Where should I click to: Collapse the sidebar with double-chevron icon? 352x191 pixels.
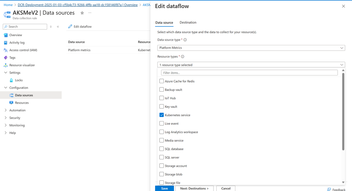pos(58,27)
